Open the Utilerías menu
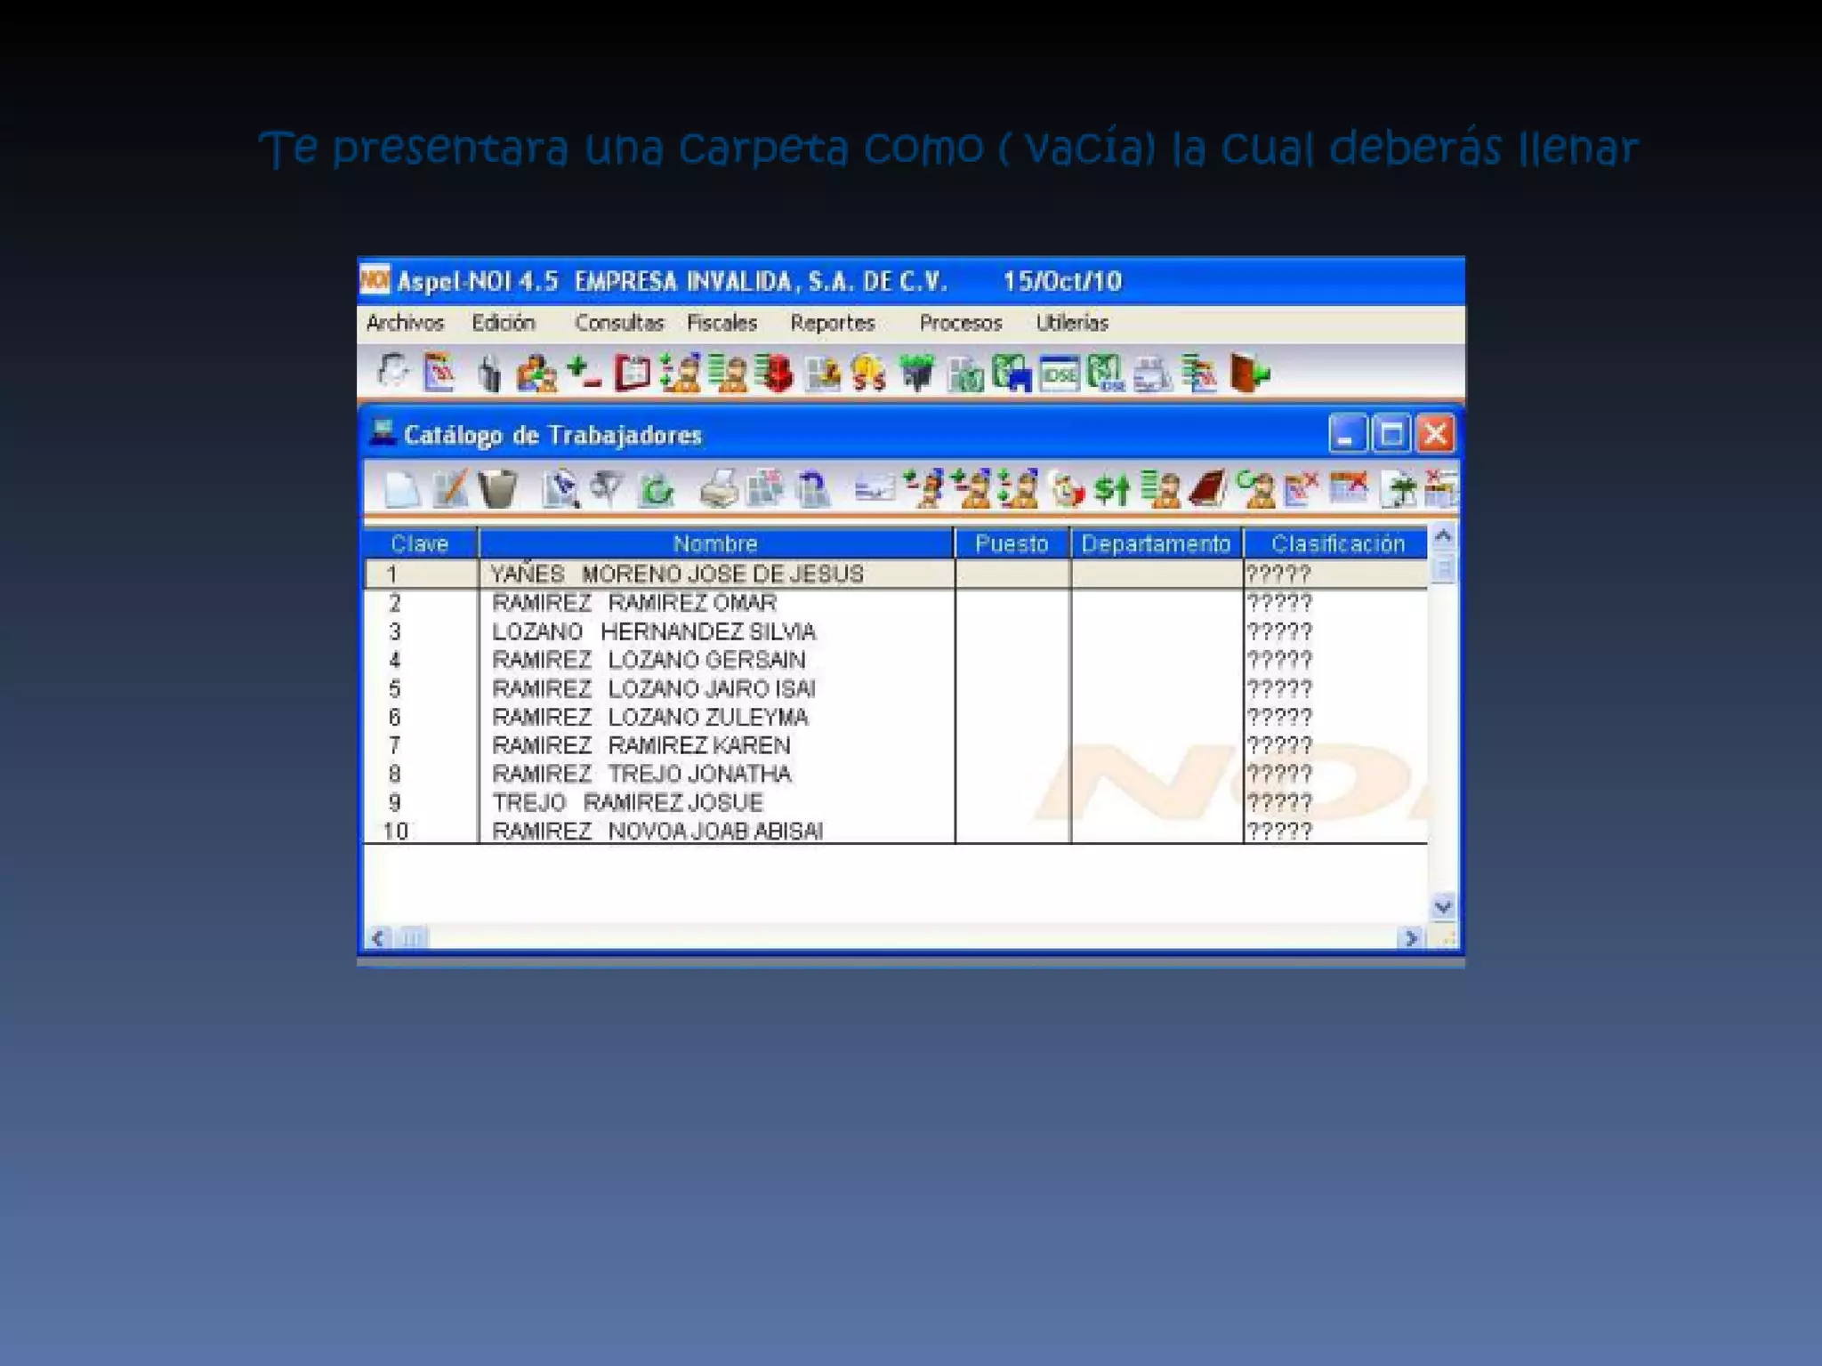Viewport: 1822px width, 1366px height. pyautogui.click(x=1072, y=323)
